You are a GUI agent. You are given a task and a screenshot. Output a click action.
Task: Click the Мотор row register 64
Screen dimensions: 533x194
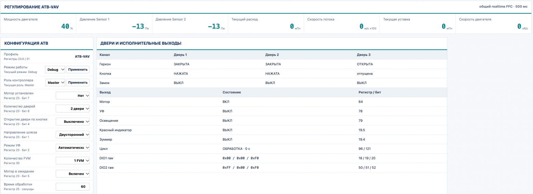click(x=360, y=102)
